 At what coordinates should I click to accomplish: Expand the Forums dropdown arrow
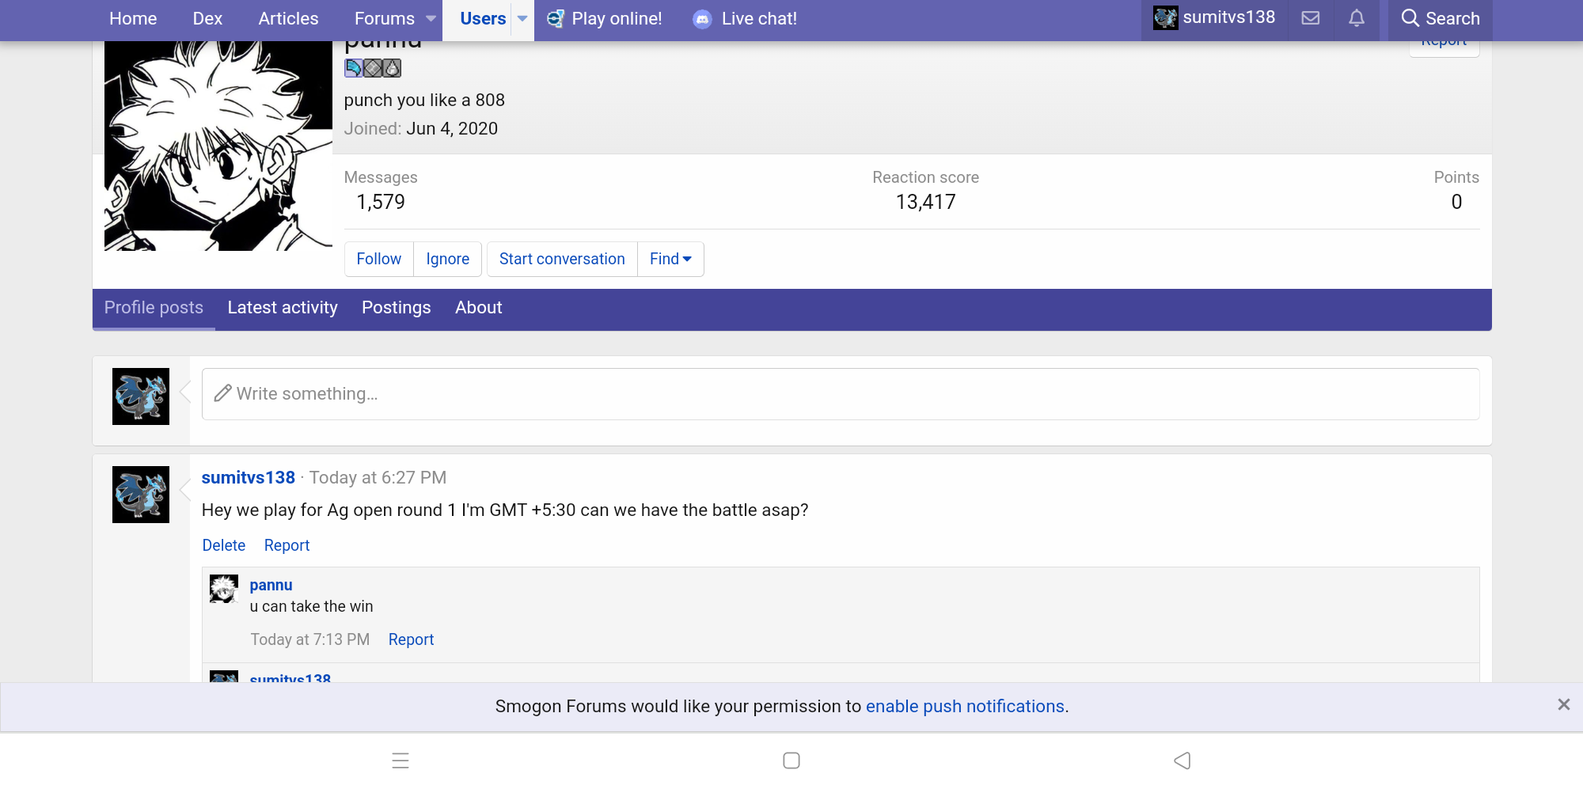(x=431, y=18)
